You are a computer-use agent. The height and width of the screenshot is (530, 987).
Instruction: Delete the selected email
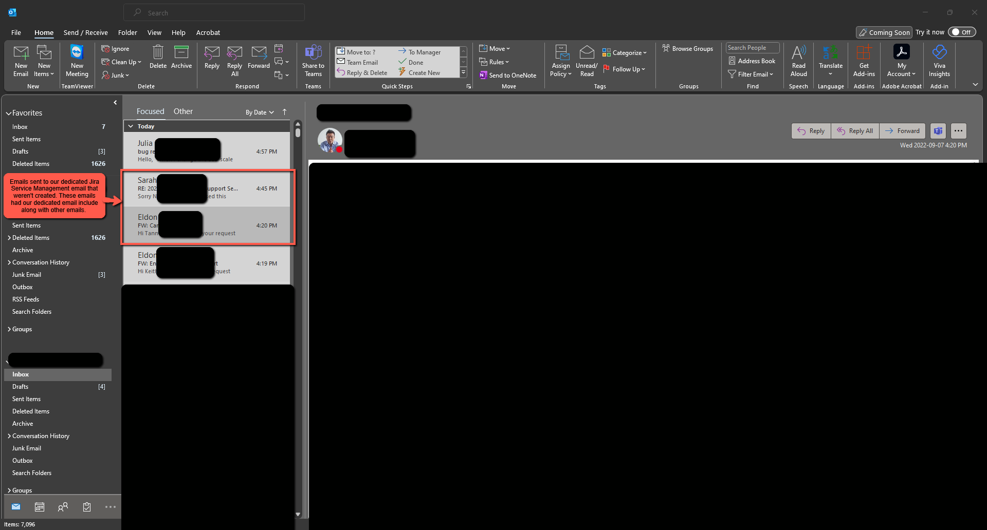coord(158,58)
